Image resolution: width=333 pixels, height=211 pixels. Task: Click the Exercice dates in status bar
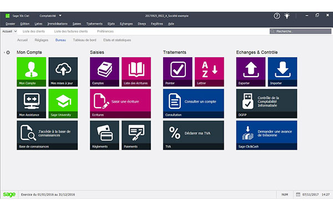click(48, 194)
